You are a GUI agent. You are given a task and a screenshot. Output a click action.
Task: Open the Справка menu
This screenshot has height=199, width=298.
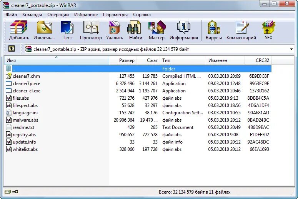click(142, 15)
